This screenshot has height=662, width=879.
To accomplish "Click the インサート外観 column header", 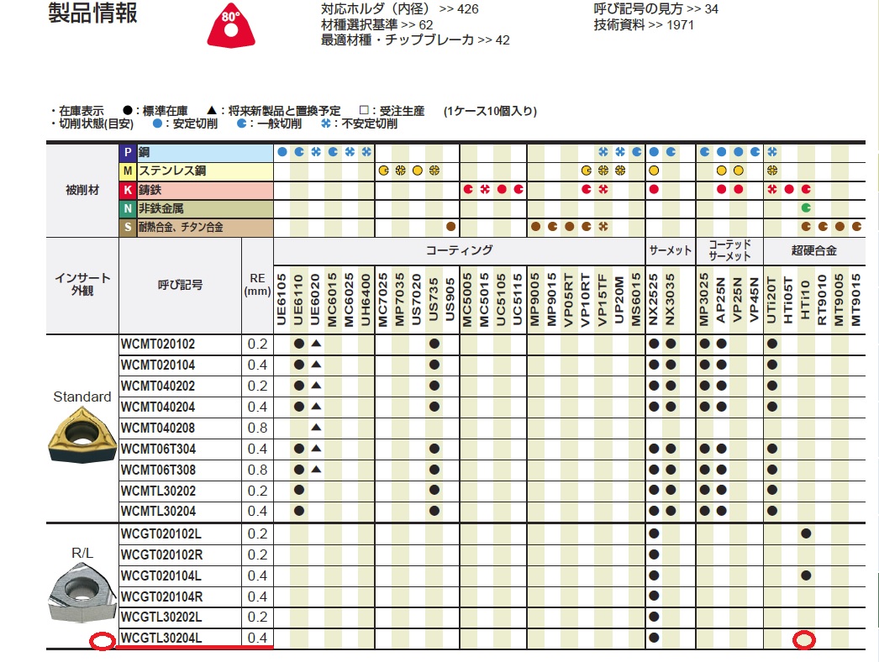I will (x=82, y=284).
